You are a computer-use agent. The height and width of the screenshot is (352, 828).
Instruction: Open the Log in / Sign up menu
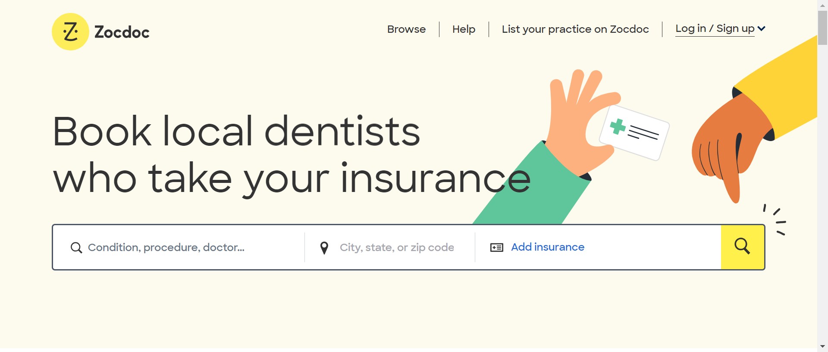tap(715, 28)
